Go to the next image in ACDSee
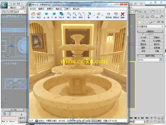166x125 pixels. coord(54,14)
